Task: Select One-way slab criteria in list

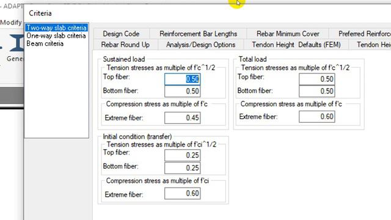Action: pos(56,35)
